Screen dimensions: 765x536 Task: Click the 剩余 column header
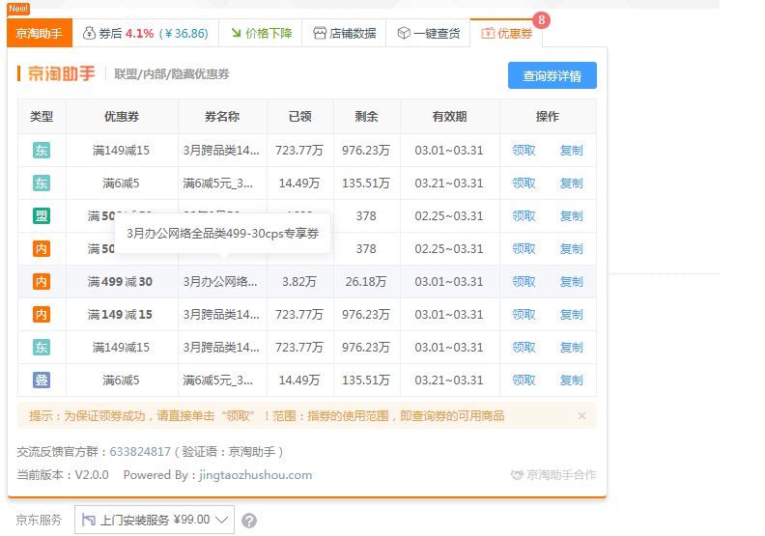tap(366, 117)
